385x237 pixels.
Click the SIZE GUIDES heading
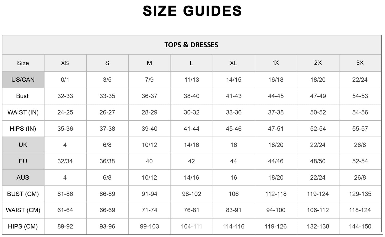(x=192, y=11)
